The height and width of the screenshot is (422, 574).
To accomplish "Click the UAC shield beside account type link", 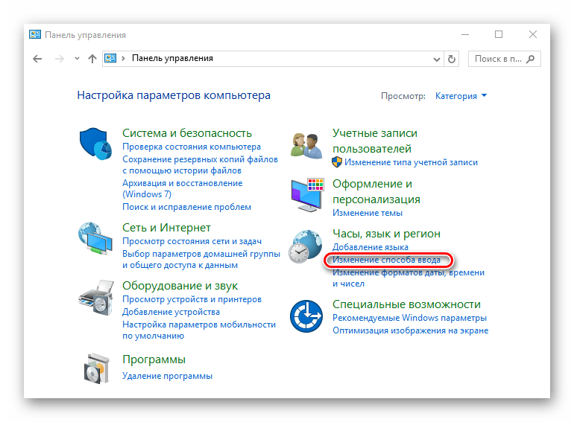I will coord(337,162).
